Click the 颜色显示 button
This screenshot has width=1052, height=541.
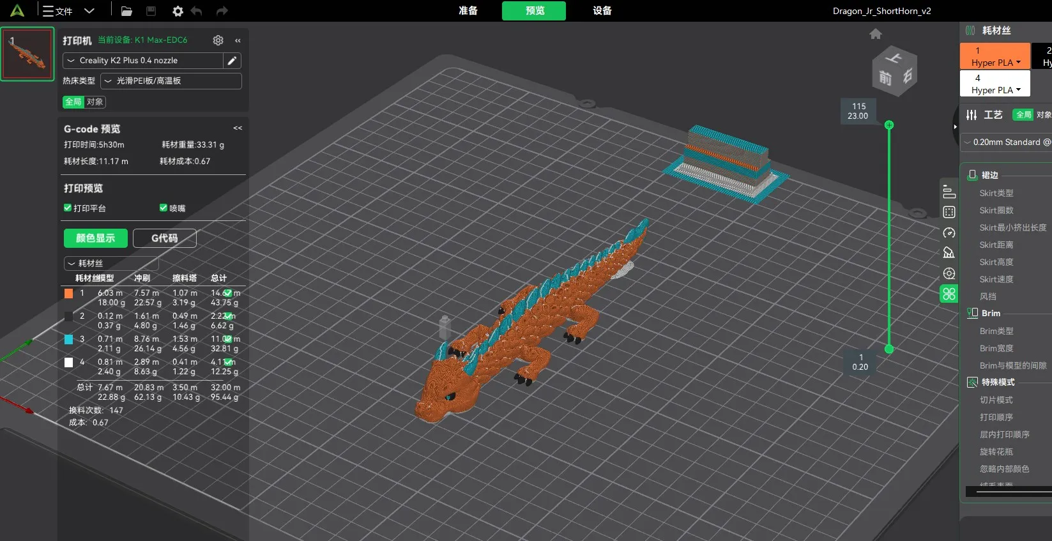96,238
